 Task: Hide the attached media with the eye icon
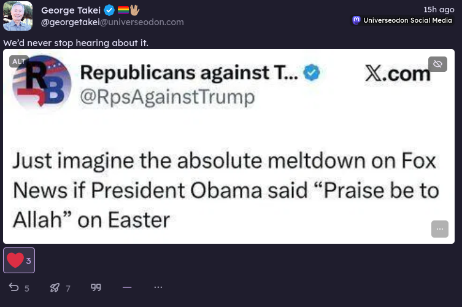click(x=437, y=64)
